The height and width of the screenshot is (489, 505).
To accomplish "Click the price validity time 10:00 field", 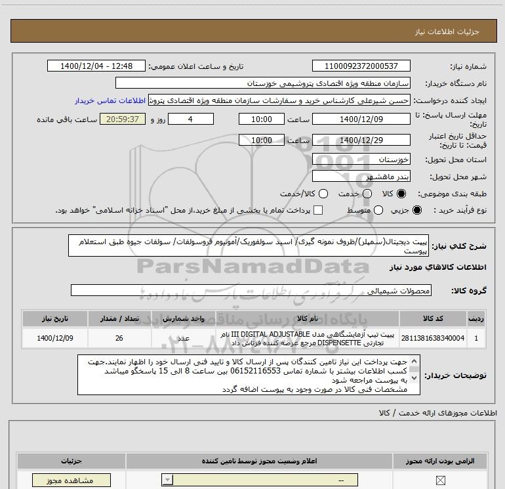I will [x=262, y=140].
